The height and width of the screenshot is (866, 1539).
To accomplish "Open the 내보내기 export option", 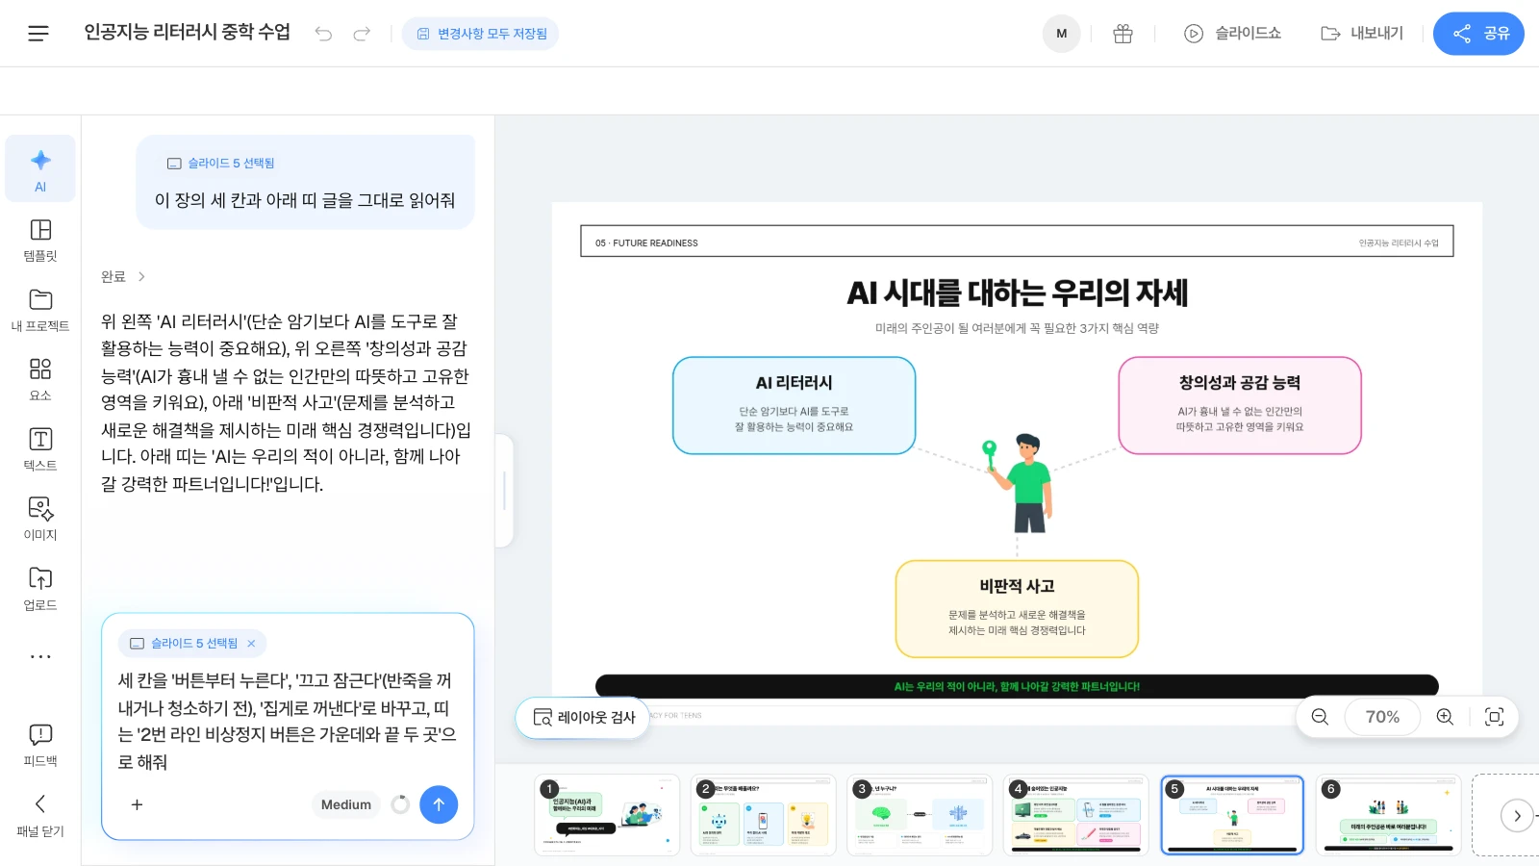I will pyautogui.click(x=1362, y=34).
